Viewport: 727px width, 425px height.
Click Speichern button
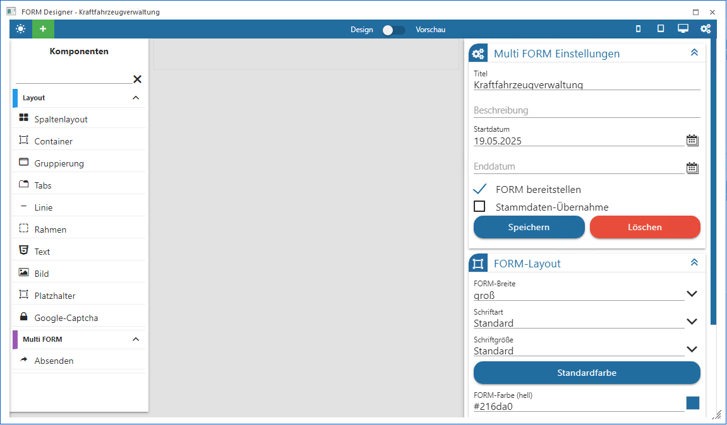[x=529, y=227]
